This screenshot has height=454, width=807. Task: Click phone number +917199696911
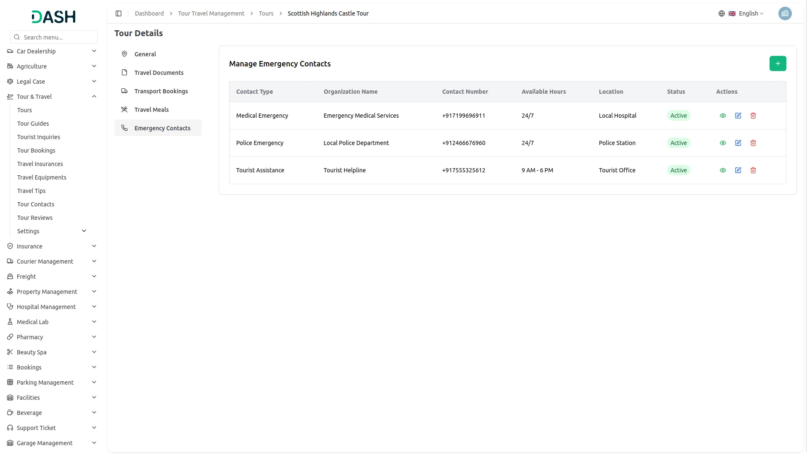pyautogui.click(x=464, y=116)
